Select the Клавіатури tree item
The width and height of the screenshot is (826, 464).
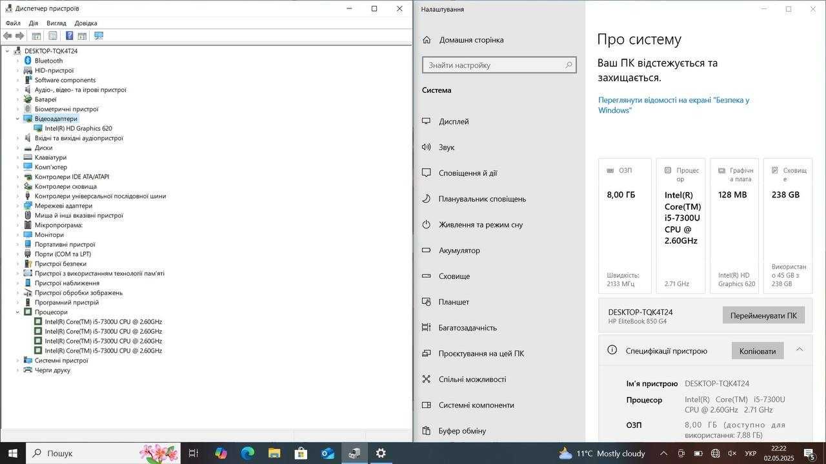50,157
